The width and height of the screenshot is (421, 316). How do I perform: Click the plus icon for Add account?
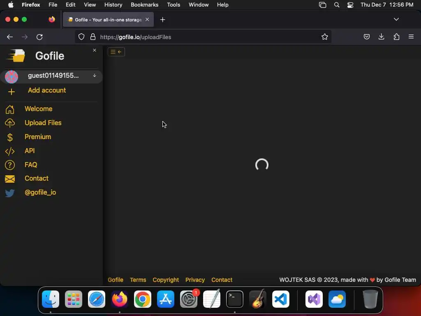point(11,92)
